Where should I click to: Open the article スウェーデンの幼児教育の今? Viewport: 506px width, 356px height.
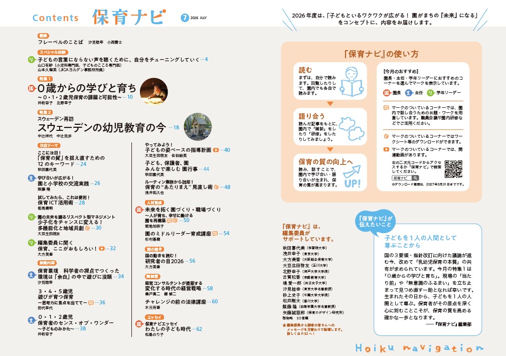pyautogui.click(x=102, y=128)
